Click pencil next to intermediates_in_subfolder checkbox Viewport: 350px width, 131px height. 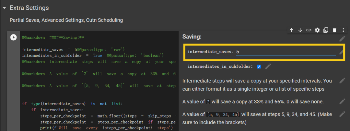coord(268,66)
